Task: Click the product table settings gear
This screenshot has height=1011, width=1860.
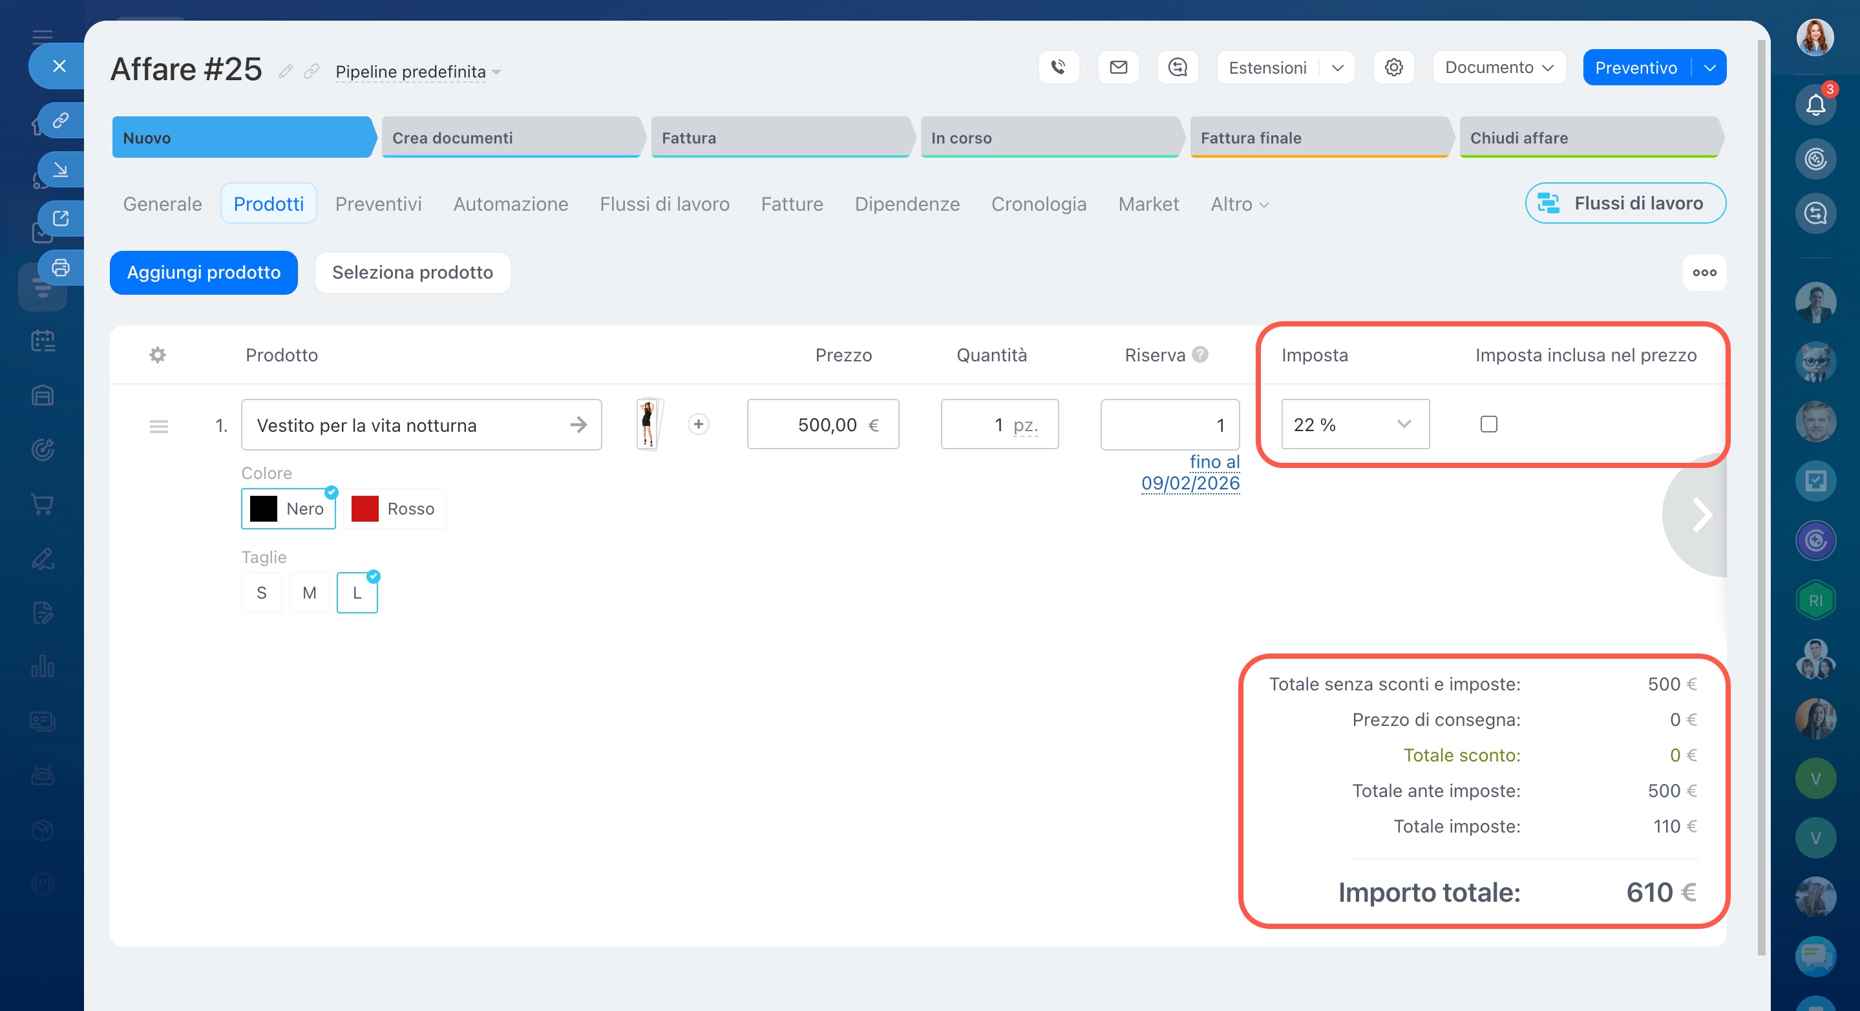Action: coord(158,355)
